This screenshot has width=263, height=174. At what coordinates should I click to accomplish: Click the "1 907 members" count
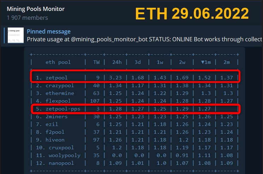27,18
